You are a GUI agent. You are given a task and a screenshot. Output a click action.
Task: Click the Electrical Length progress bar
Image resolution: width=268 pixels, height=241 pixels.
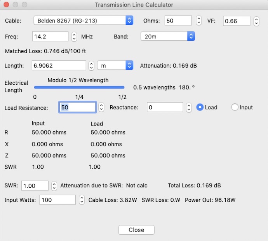(x=79, y=88)
